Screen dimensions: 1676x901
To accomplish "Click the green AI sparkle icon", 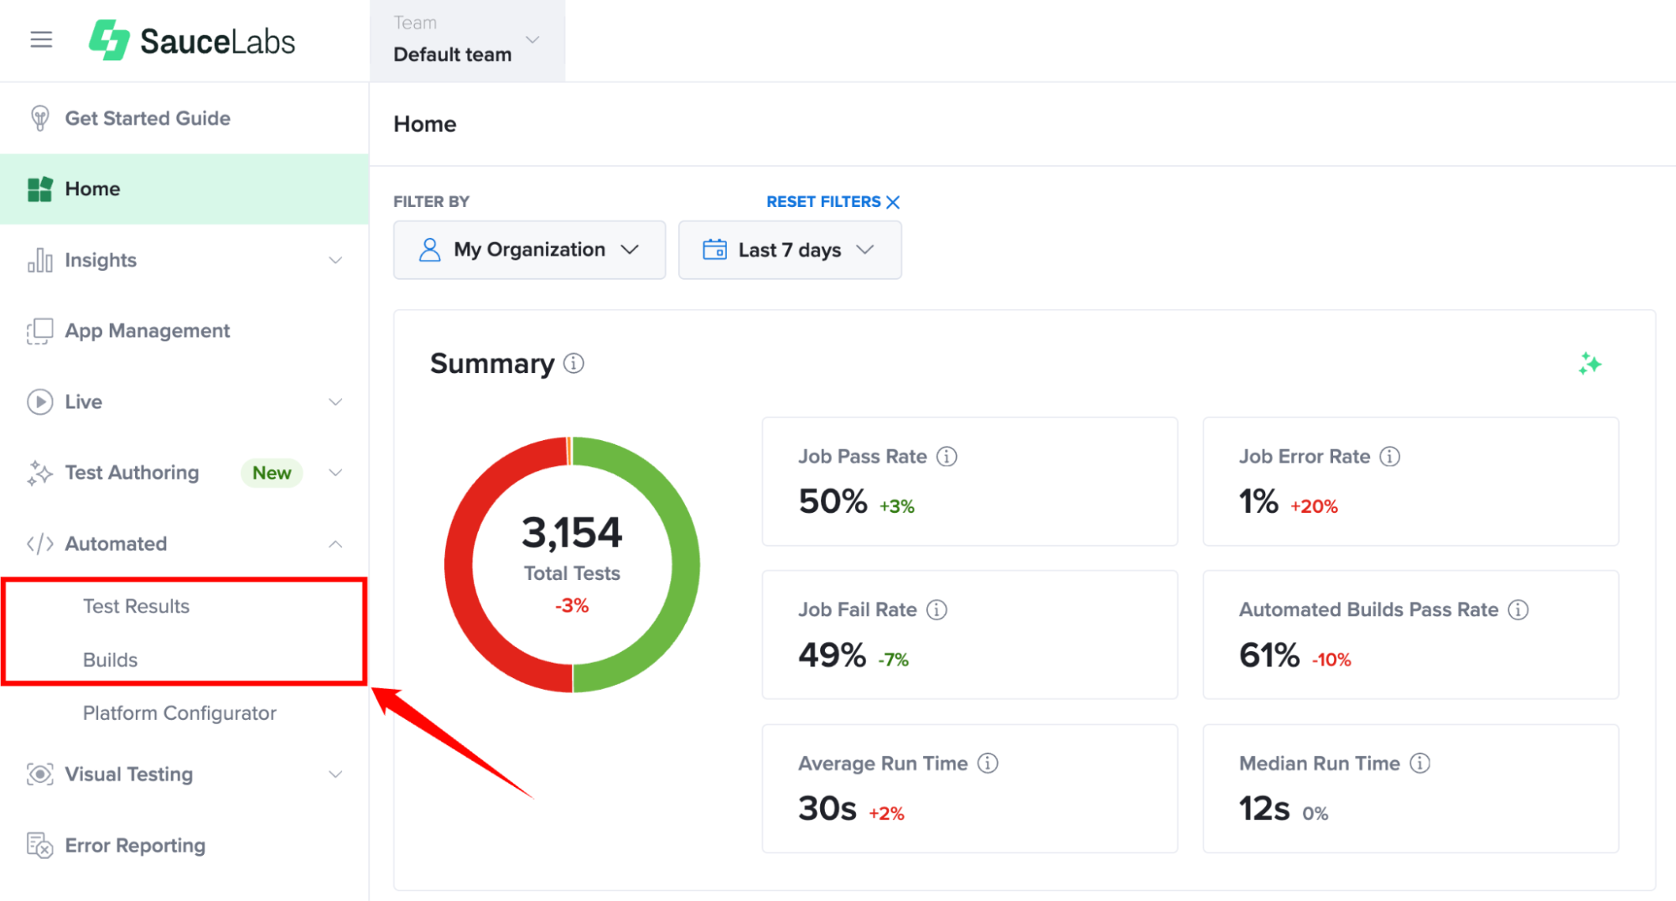I will click(x=1590, y=364).
